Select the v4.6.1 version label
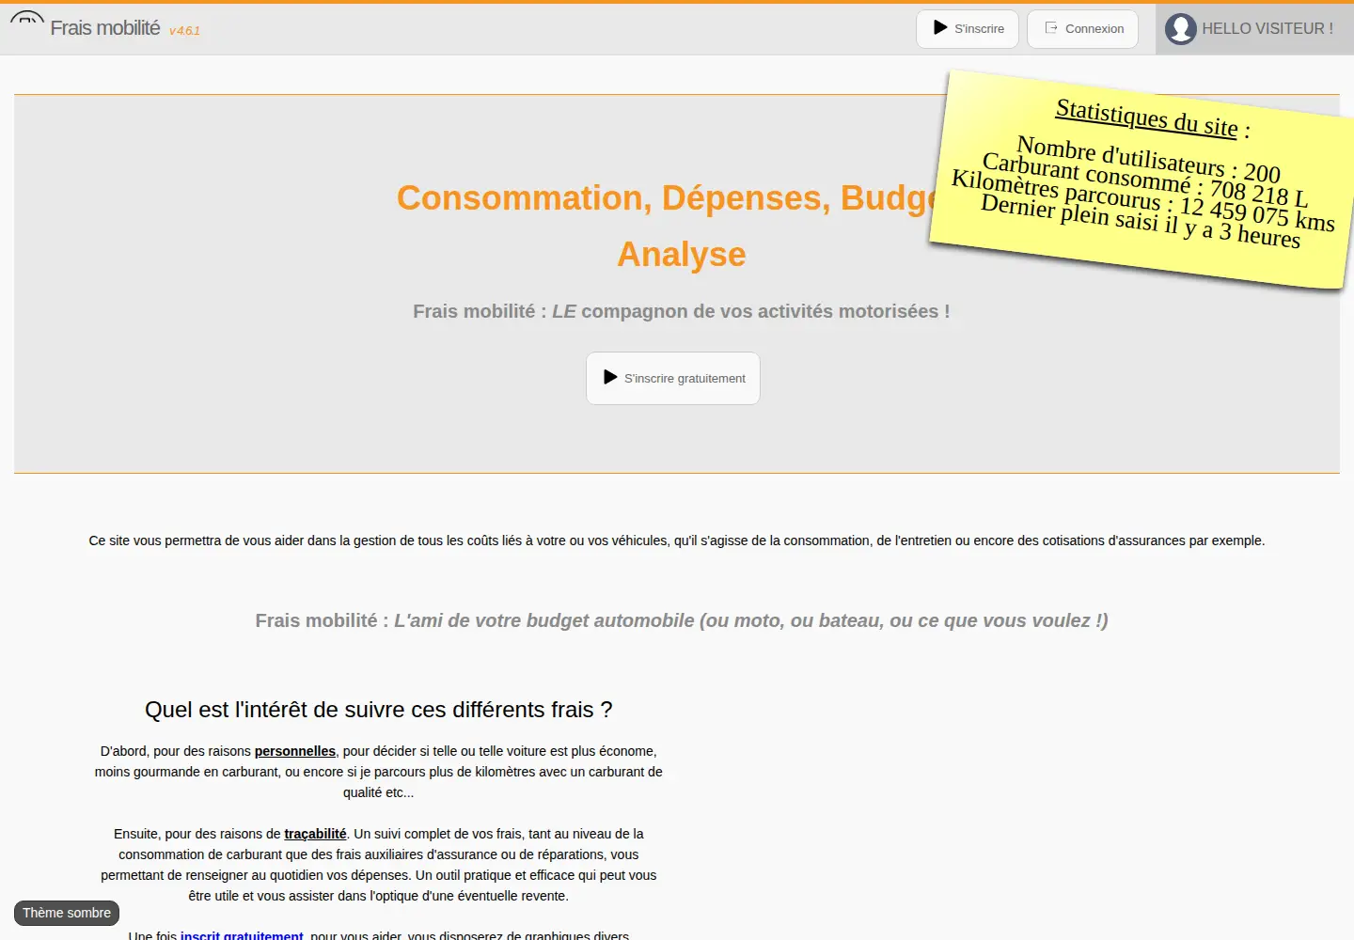This screenshot has height=940, width=1354. coord(184,31)
